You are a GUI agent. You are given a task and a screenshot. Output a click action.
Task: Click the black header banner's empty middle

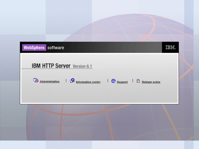coord(112,48)
